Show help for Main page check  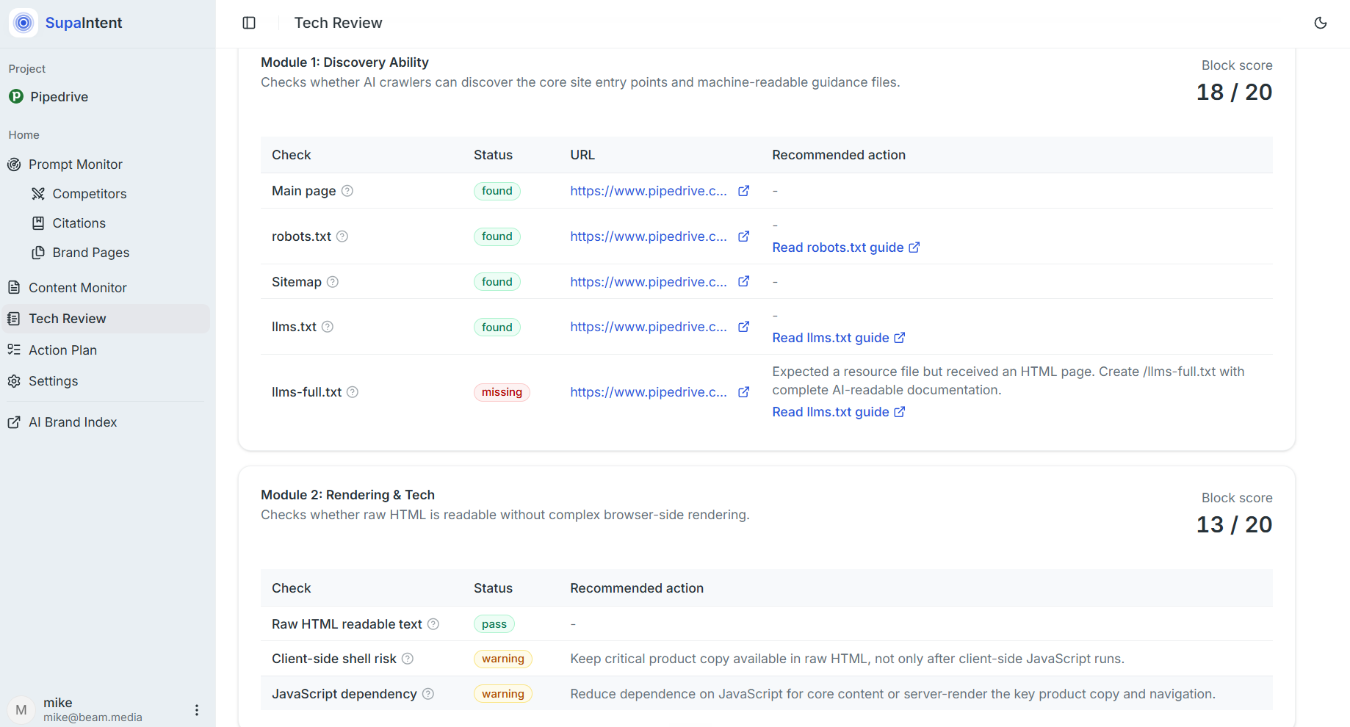pyautogui.click(x=347, y=191)
